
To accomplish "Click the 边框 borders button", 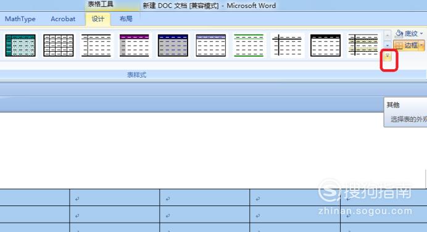I will [406, 45].
